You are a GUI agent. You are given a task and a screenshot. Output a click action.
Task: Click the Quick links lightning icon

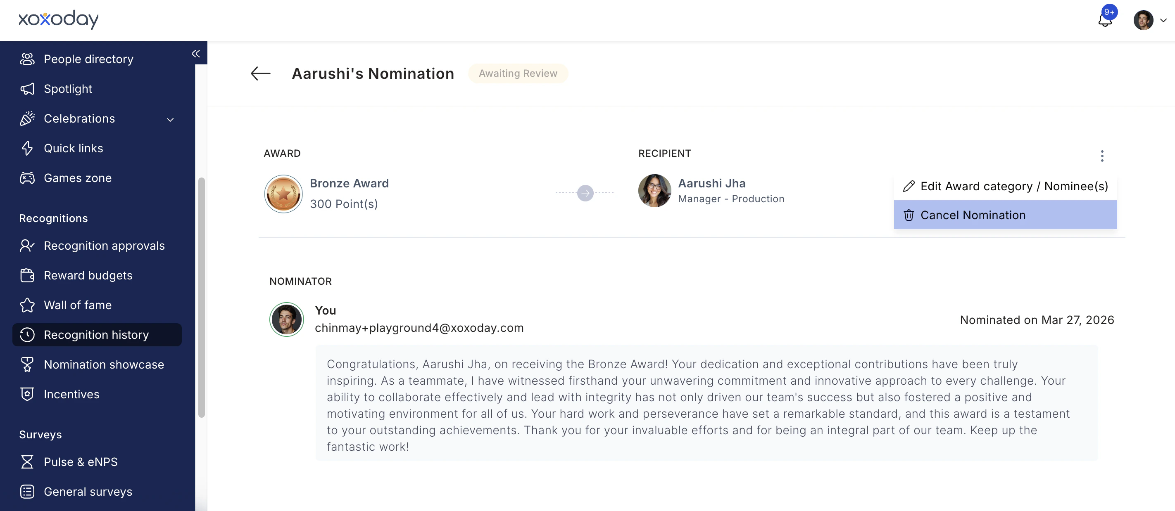(x=27, y=148)
